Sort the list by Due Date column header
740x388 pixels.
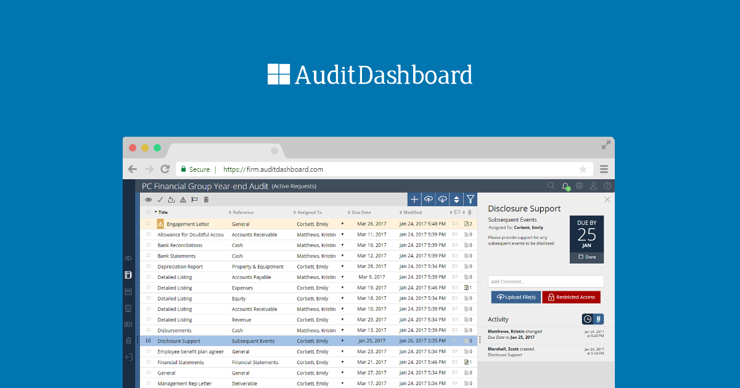point(361,212)
